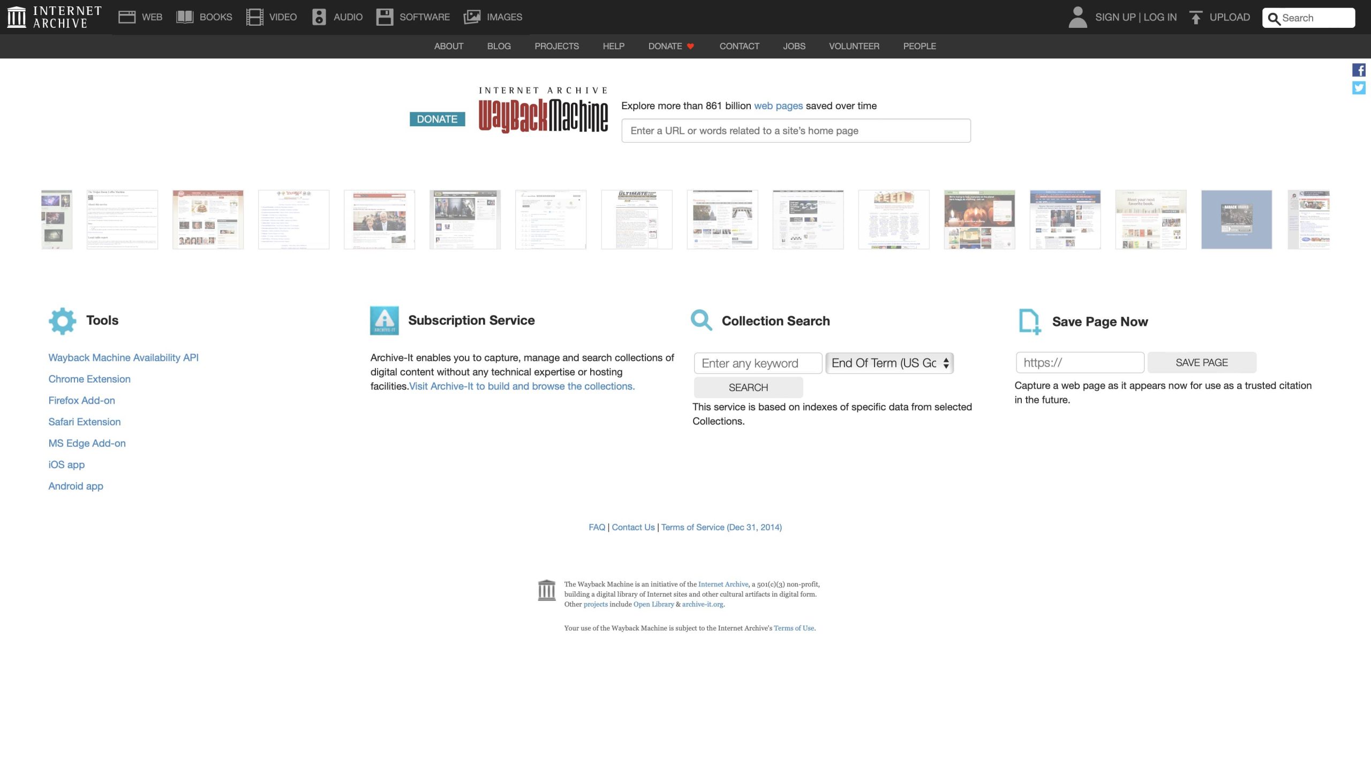Click the Upload arrow icon
Image resolution: width=1371 pixels, height=770 pixels.
point(1196,17)
